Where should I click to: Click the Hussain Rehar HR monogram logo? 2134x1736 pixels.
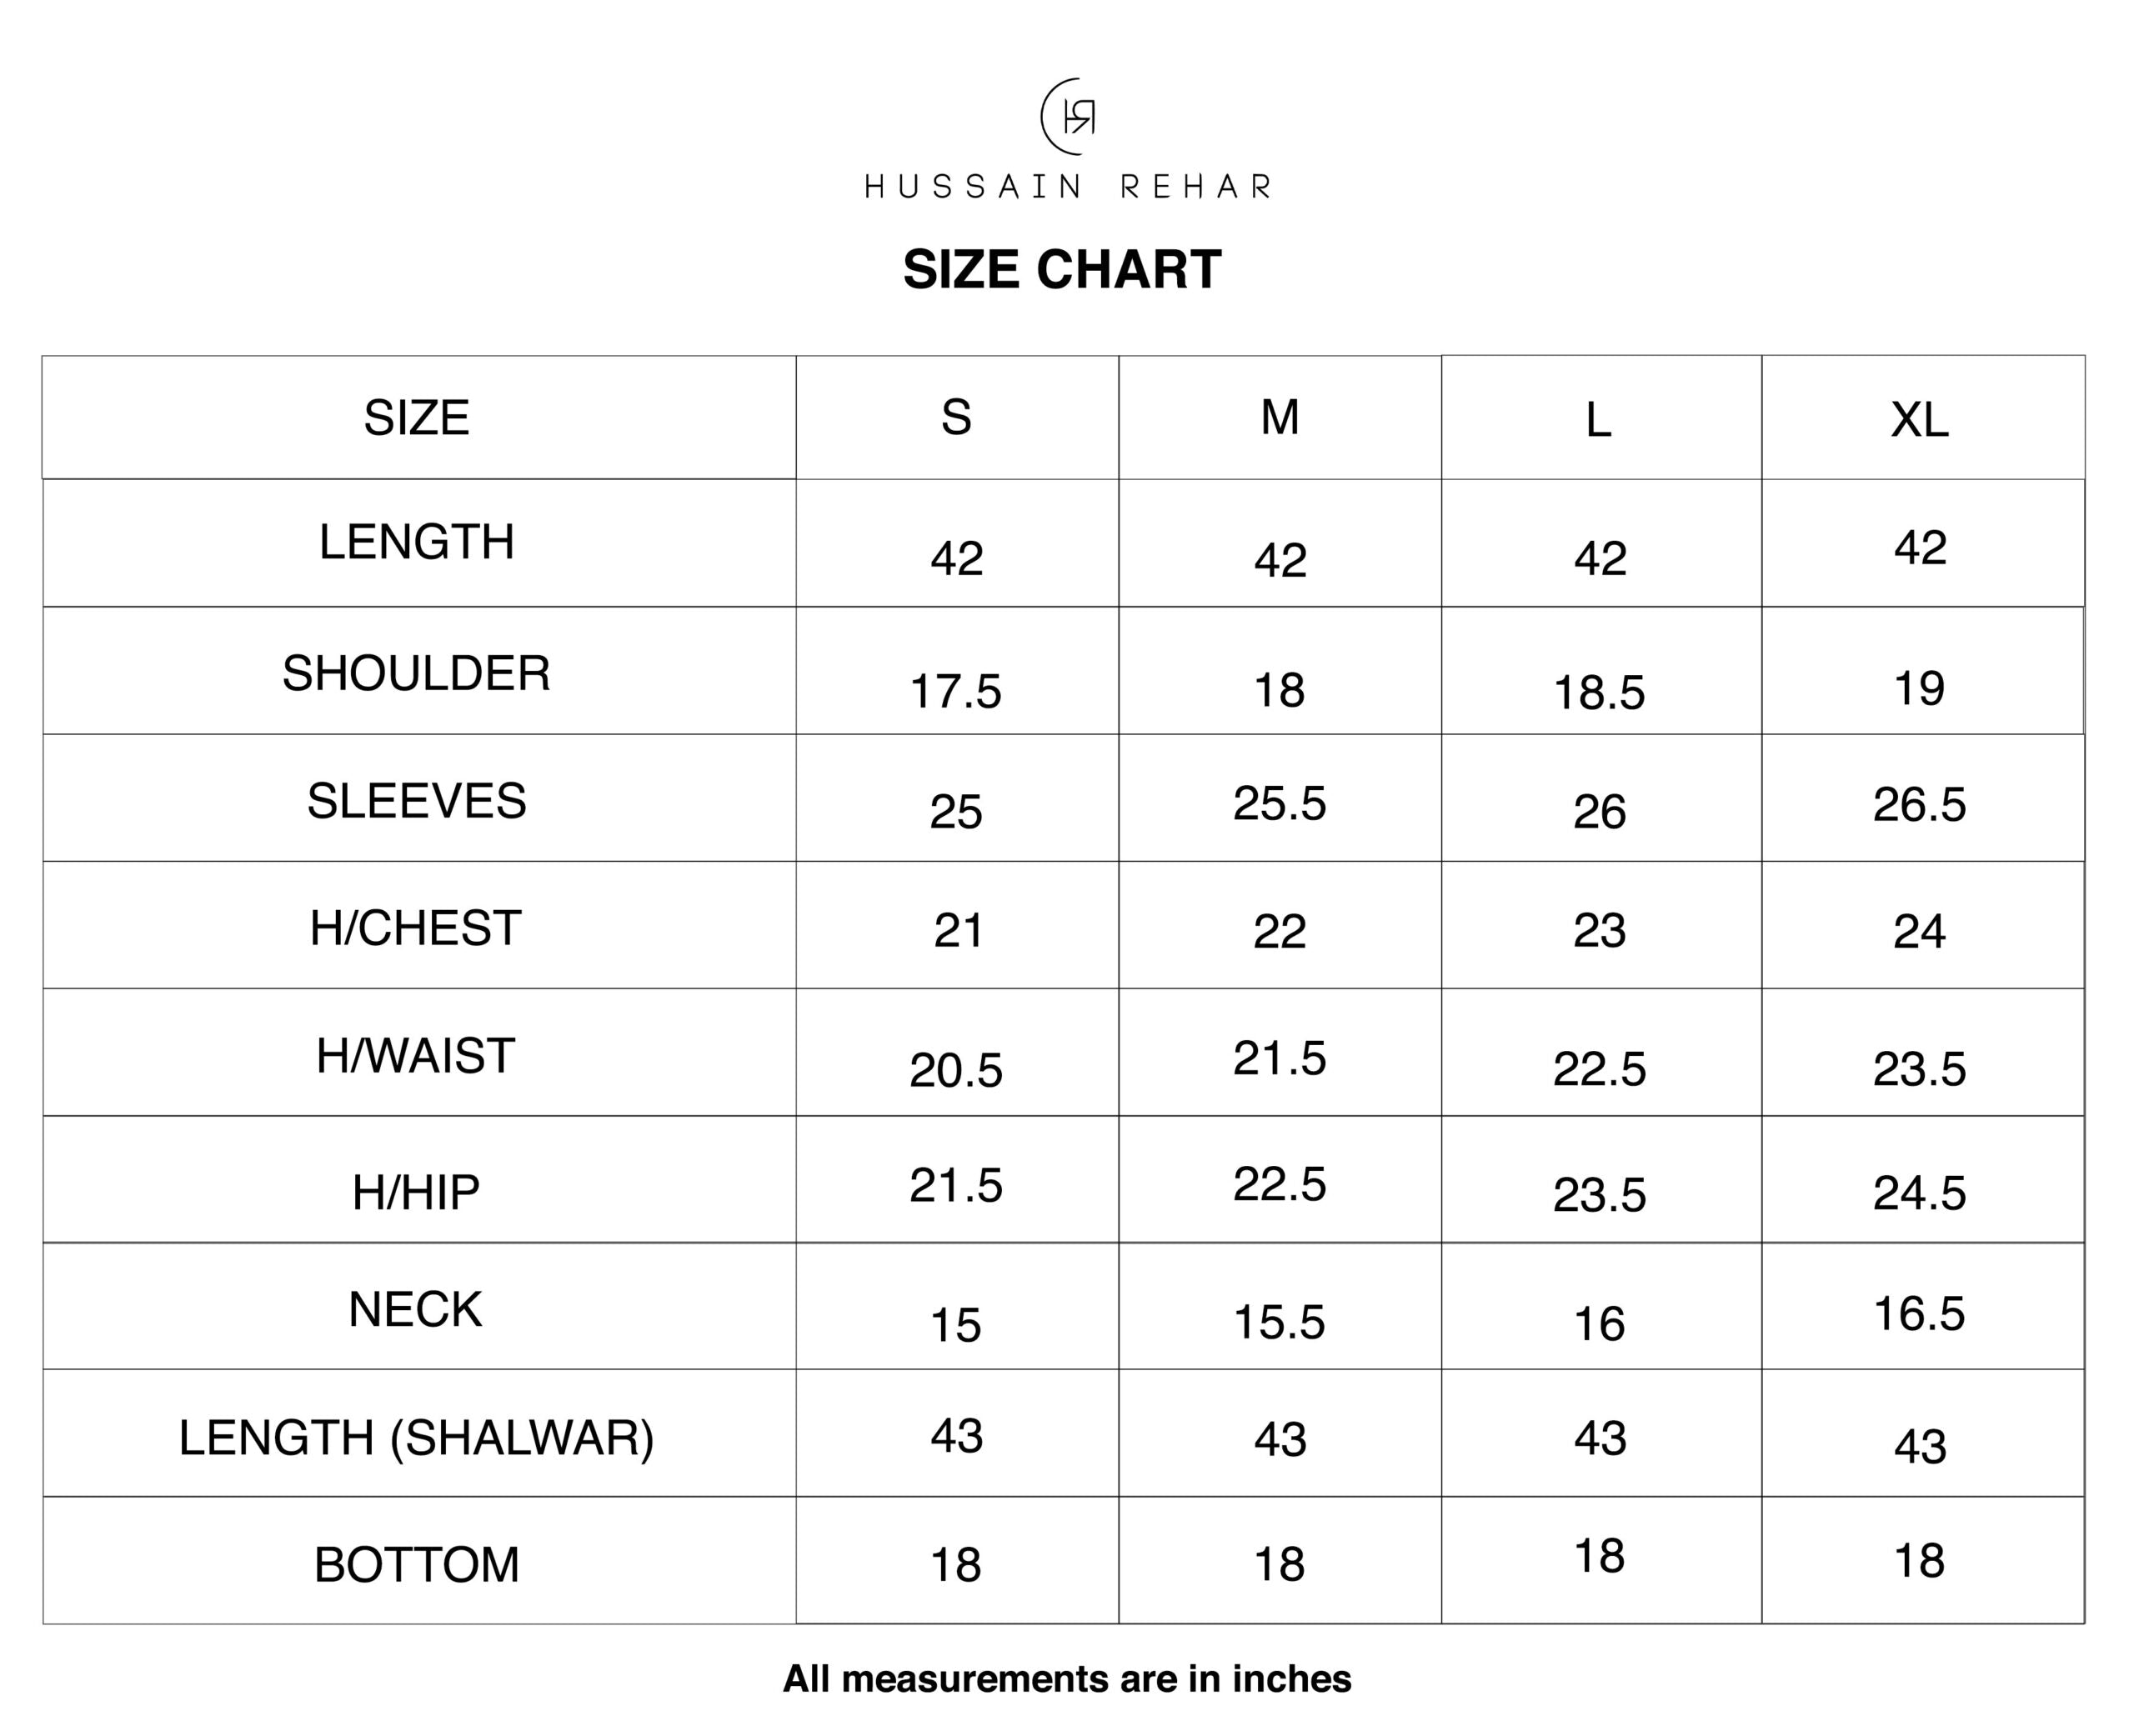[1068, 117]
